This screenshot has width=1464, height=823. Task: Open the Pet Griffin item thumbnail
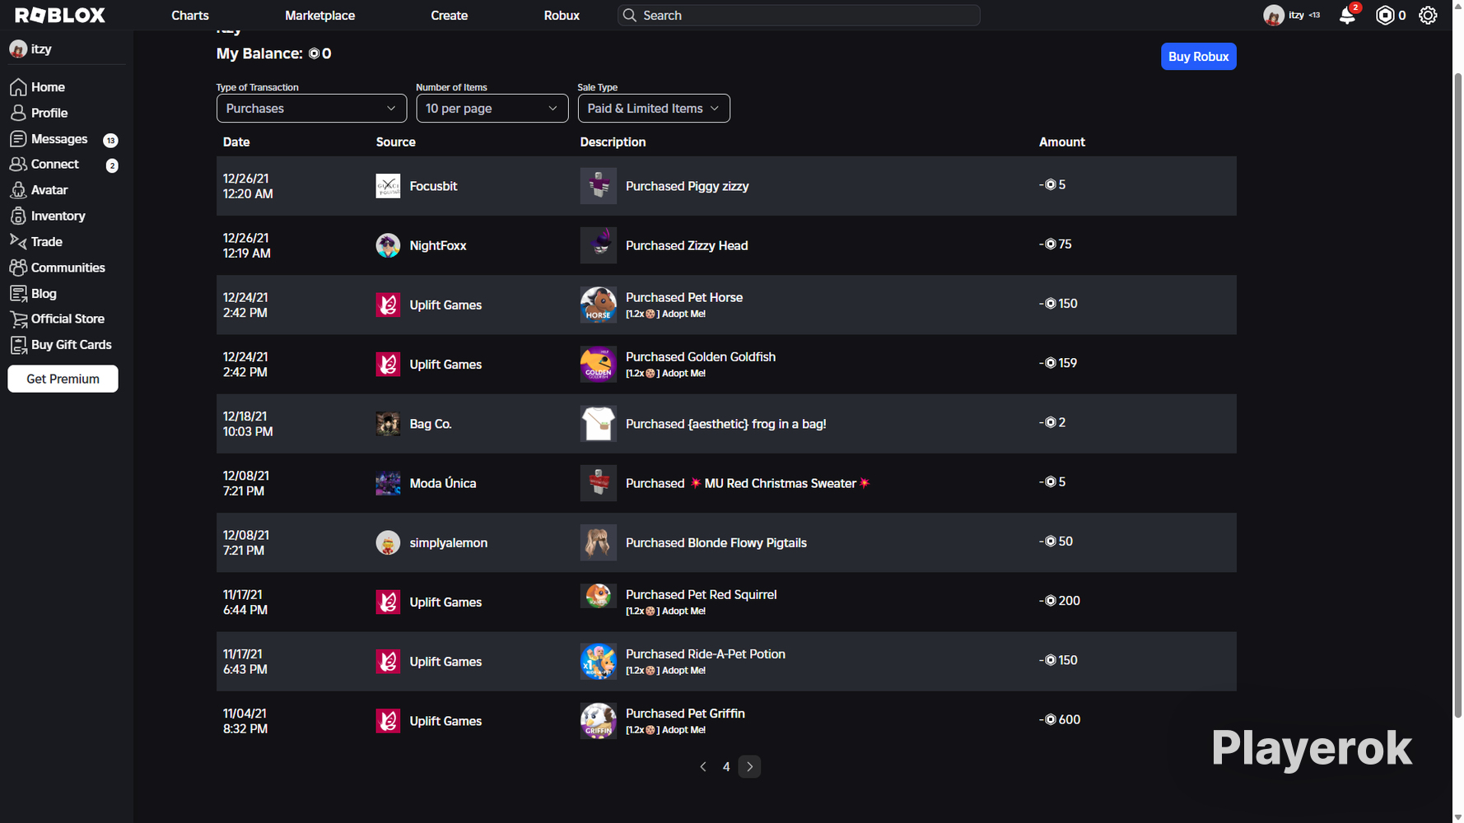(x=599, y=721)
